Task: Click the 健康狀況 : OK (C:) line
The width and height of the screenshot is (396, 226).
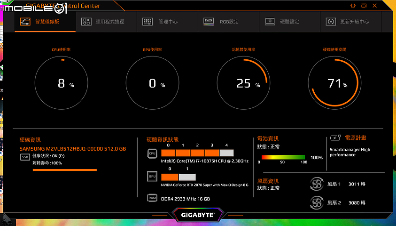Action: click(48, 156)
